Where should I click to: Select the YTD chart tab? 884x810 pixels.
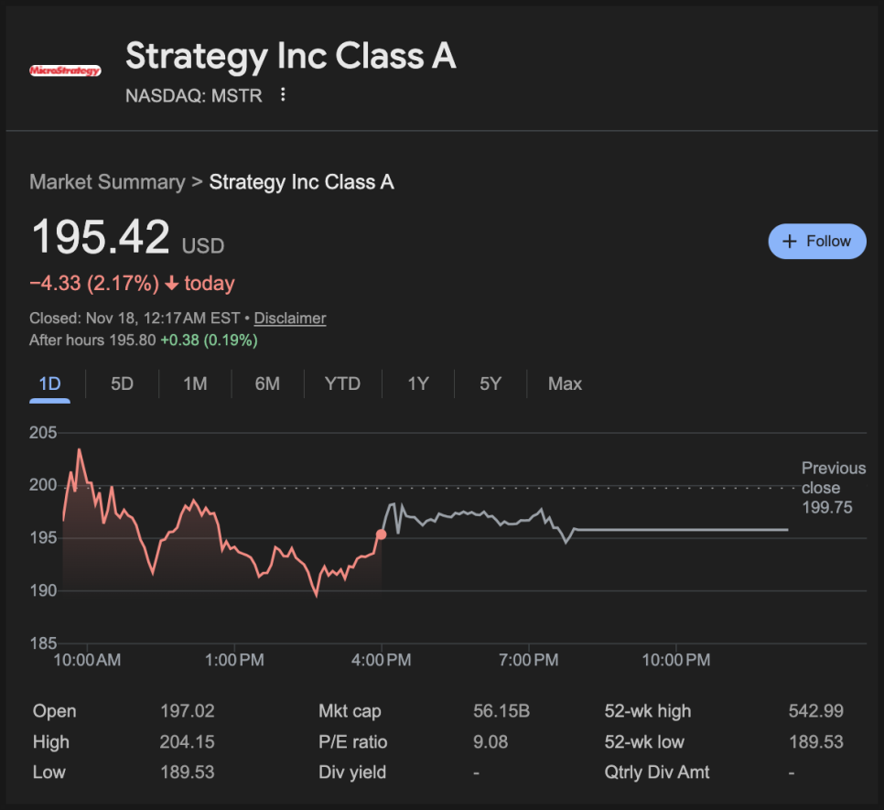pyautogui.click(x=342, y=383)
